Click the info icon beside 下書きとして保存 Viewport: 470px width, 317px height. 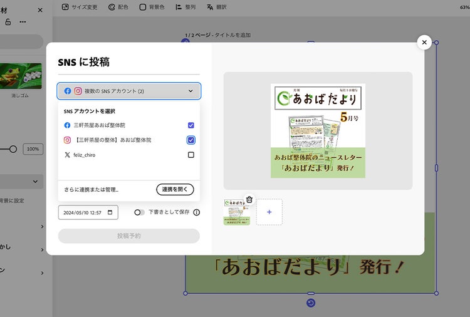pyautogui.click(x=197, y=212)
